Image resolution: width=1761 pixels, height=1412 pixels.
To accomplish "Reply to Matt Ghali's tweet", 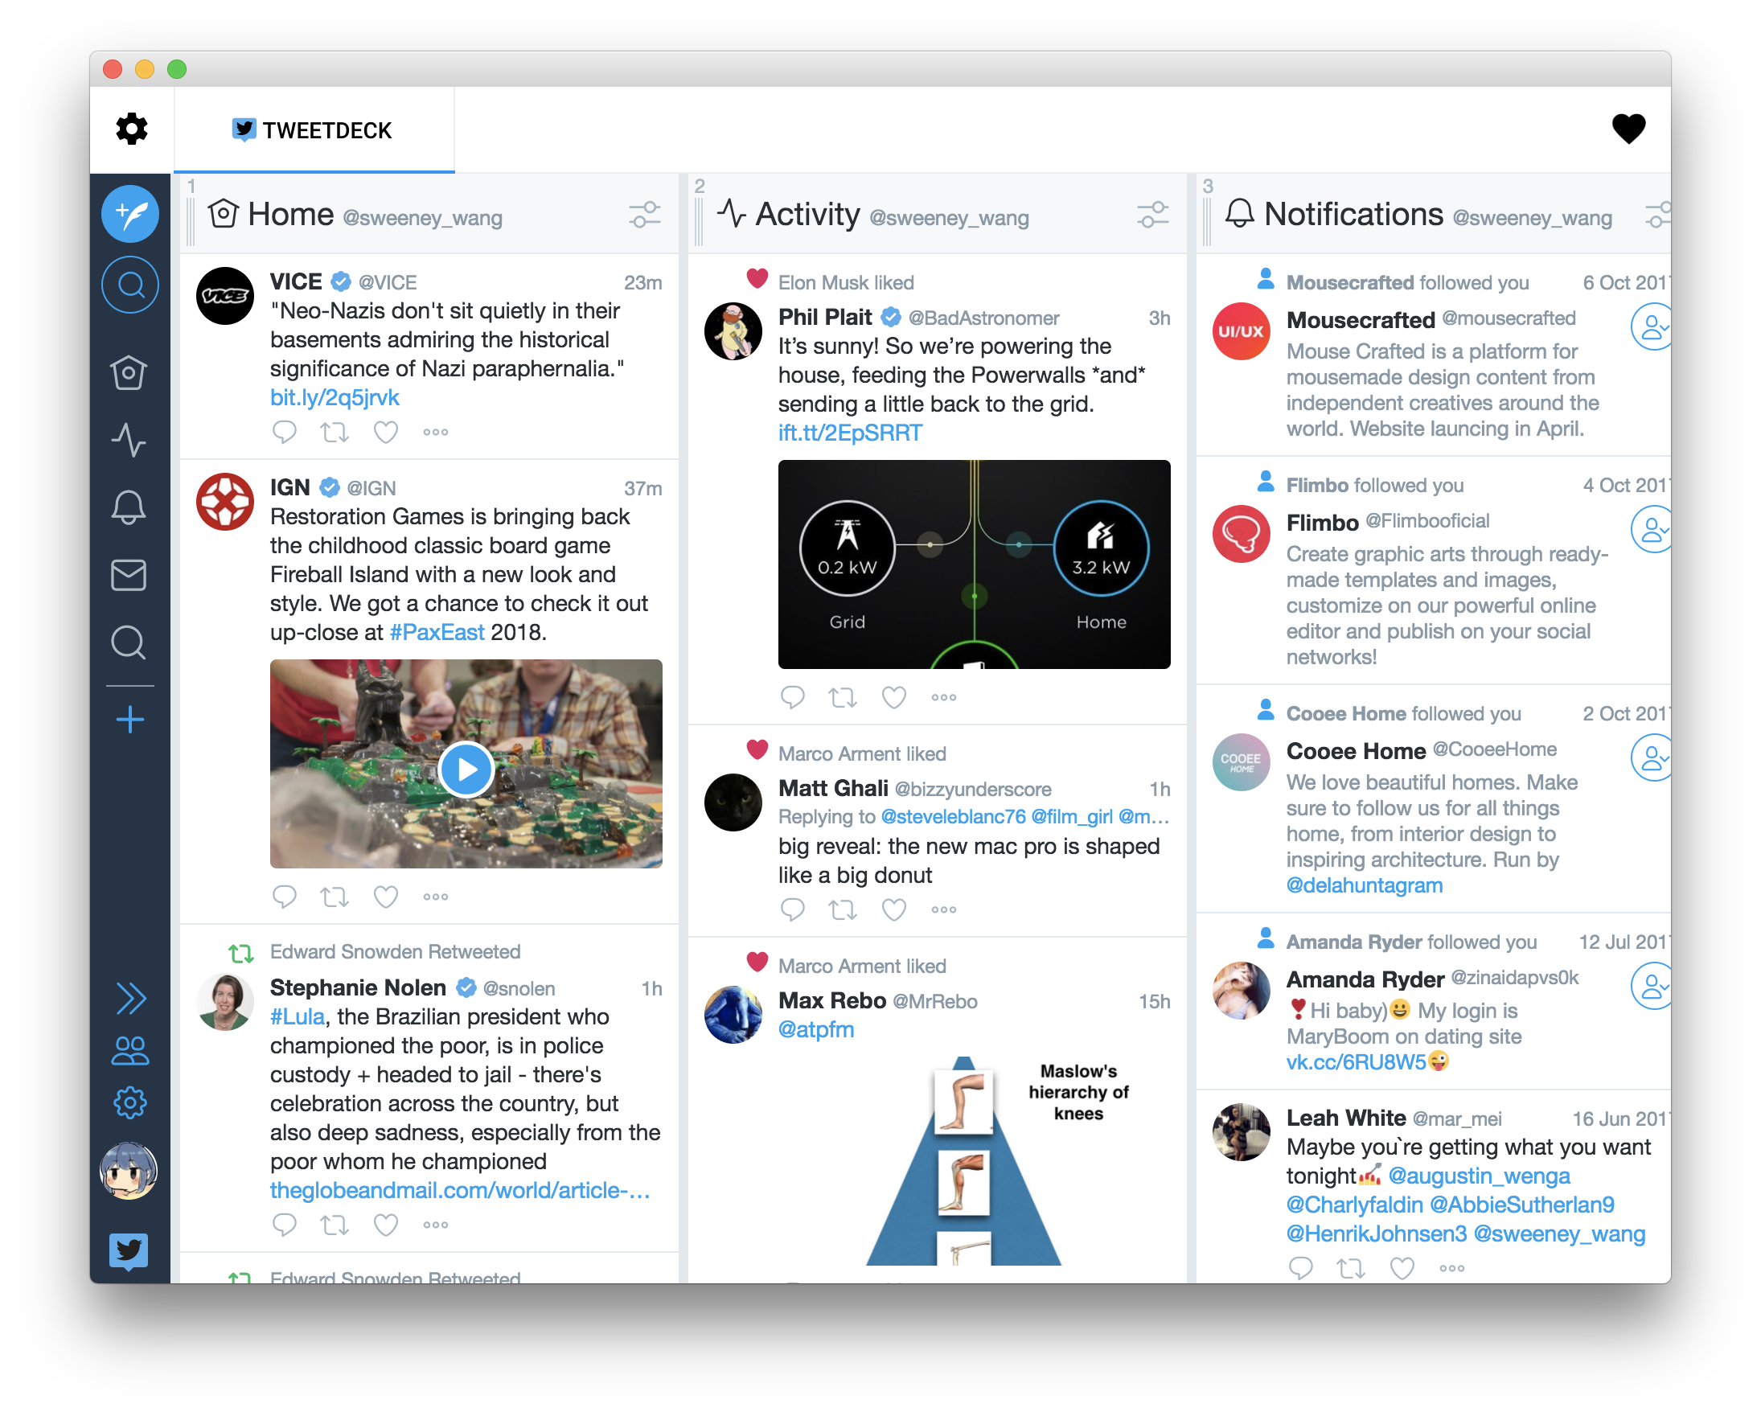I will pos(792,909).
